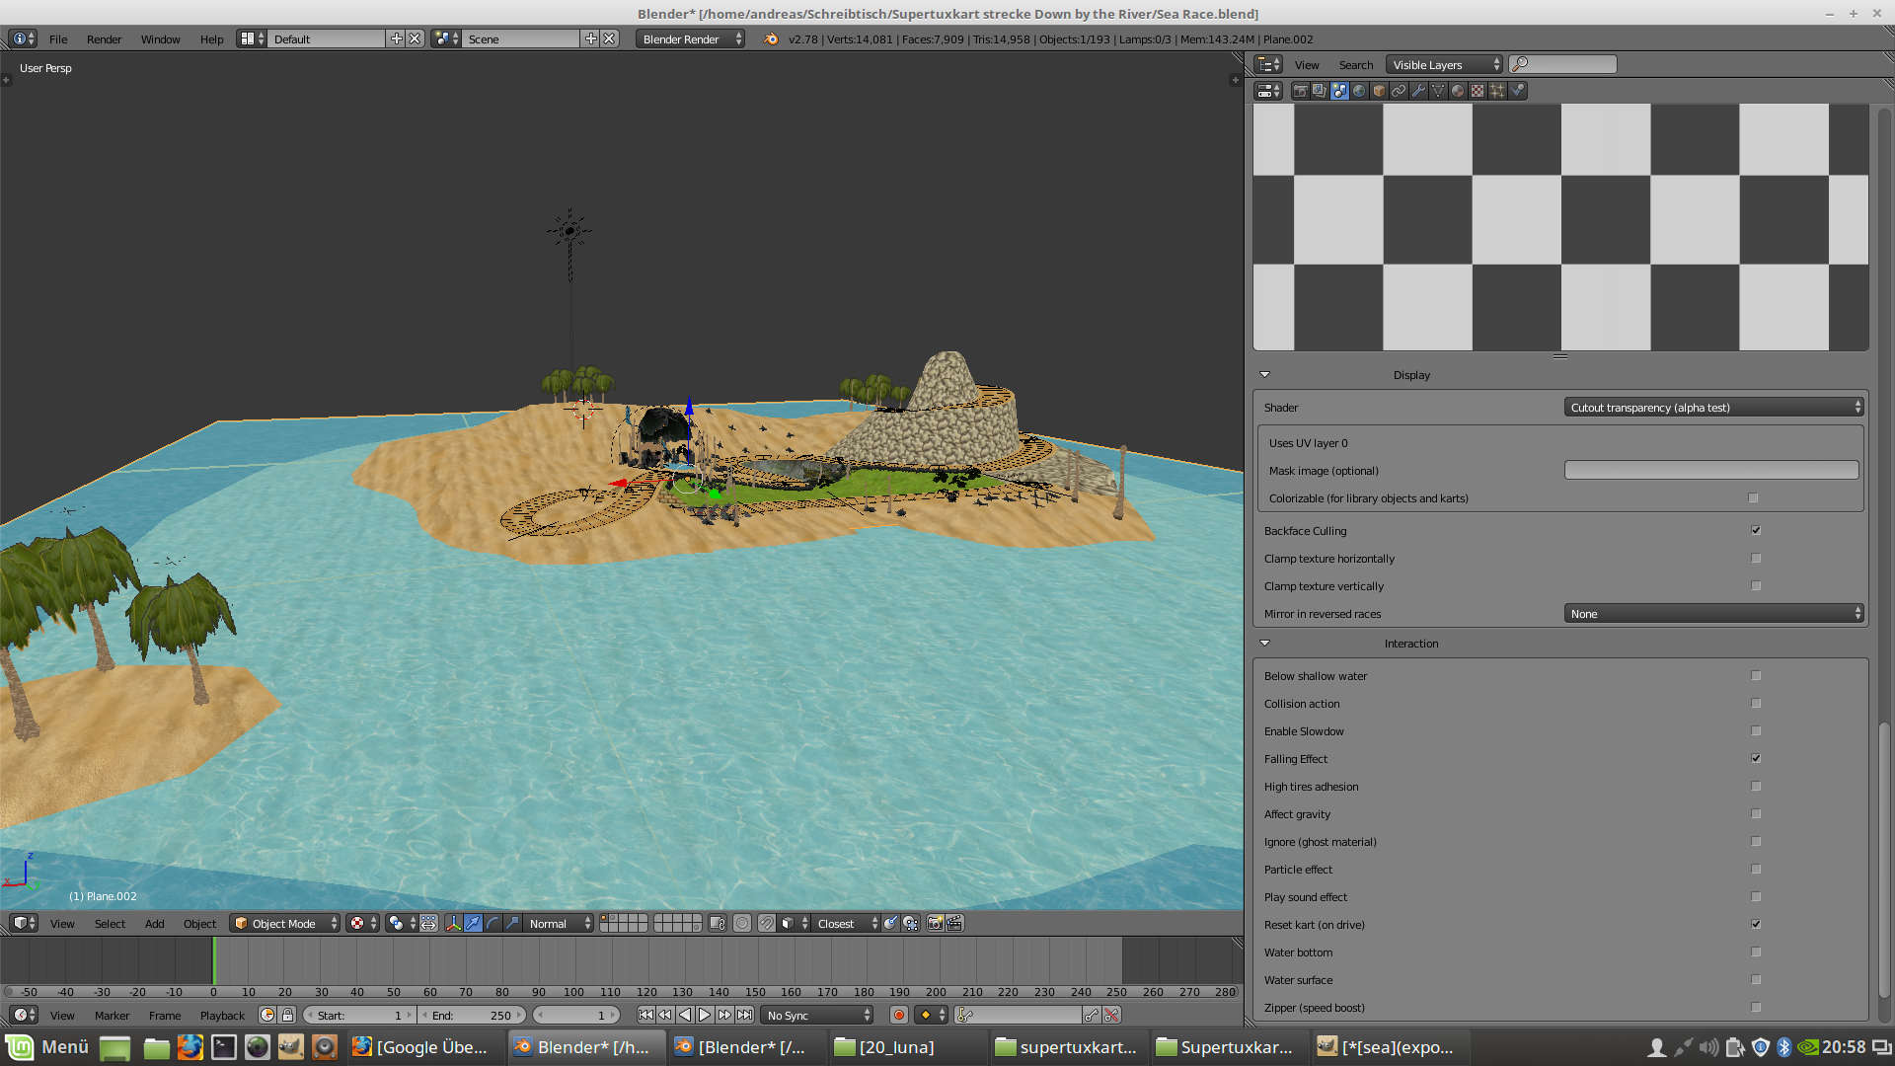
Task: Toggle the 3D transform manipulator icon
Action: tap(453, 923)
